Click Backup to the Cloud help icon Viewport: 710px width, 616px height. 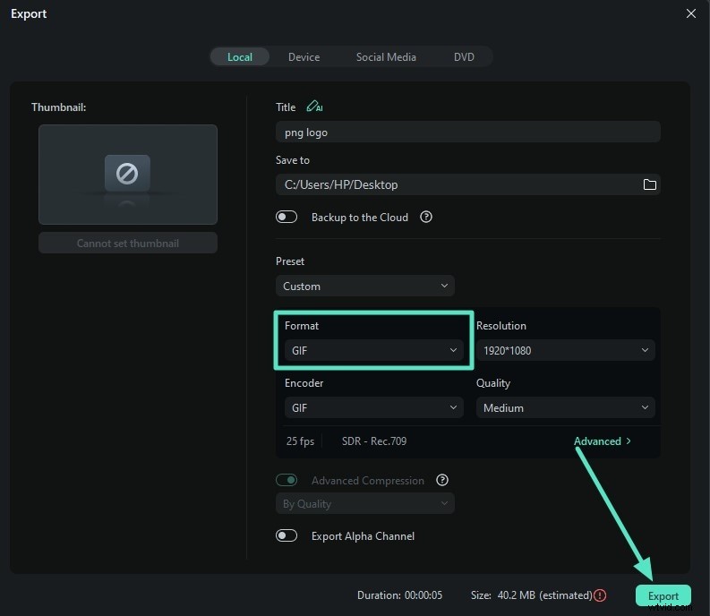pos(426,217)
